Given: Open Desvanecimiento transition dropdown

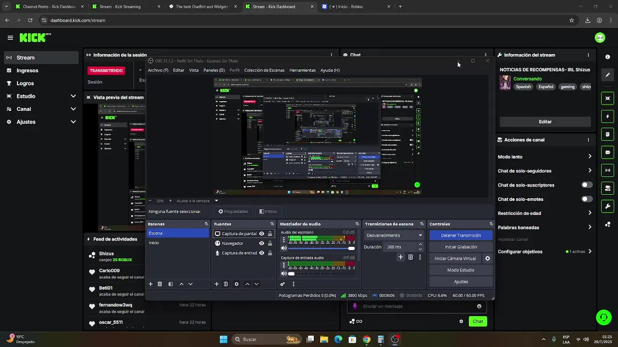Looking at the screenshot, I should [394, 235].
